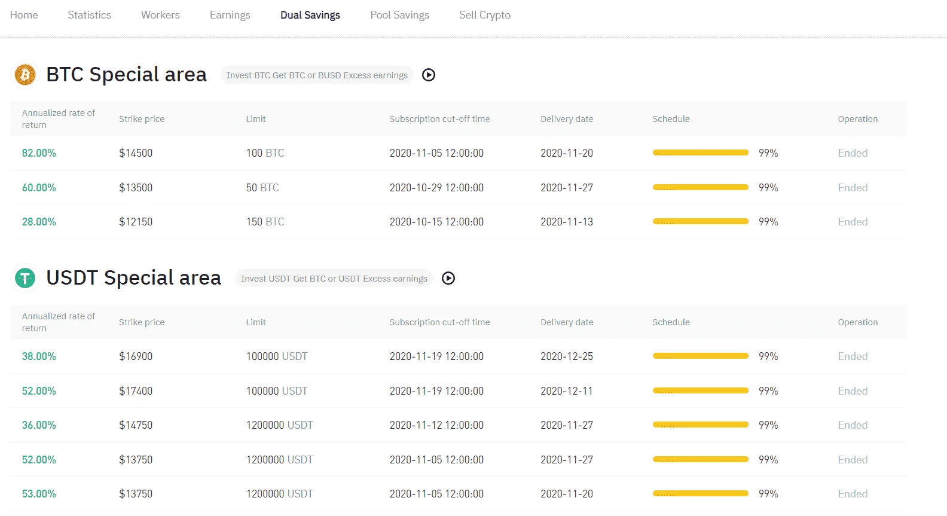Click delivery date 2020-12-11

567,391
